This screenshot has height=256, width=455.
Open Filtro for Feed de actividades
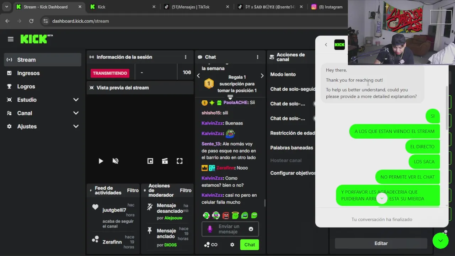click(133, 190)
